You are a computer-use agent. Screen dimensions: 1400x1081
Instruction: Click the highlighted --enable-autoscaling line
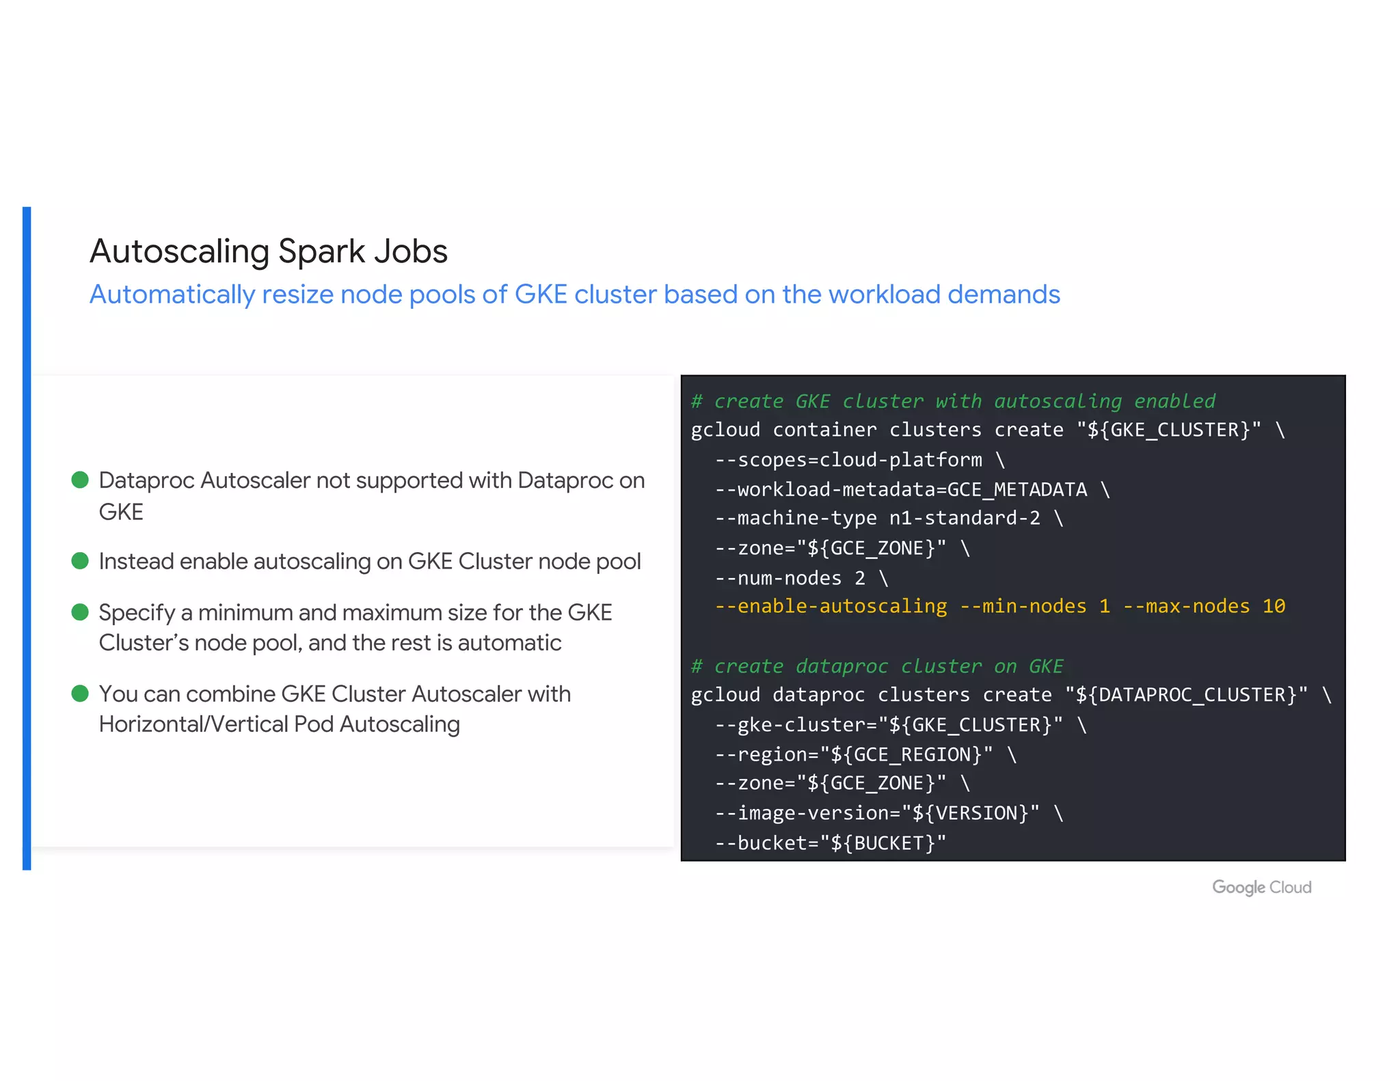[999, 606]
